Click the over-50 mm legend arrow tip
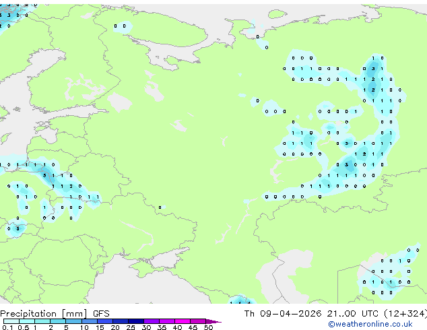The image size is (427, 330). coord(213,322)
